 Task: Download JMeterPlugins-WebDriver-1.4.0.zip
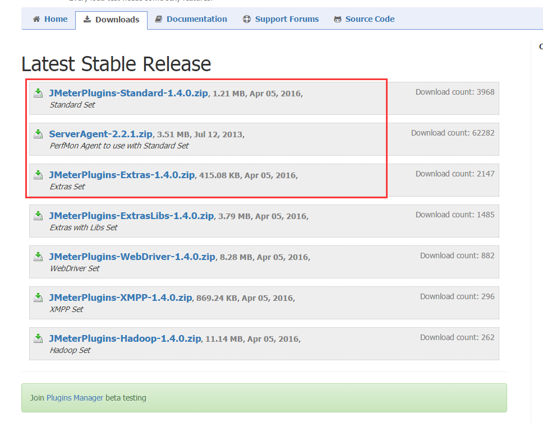(x=132, y=257)
